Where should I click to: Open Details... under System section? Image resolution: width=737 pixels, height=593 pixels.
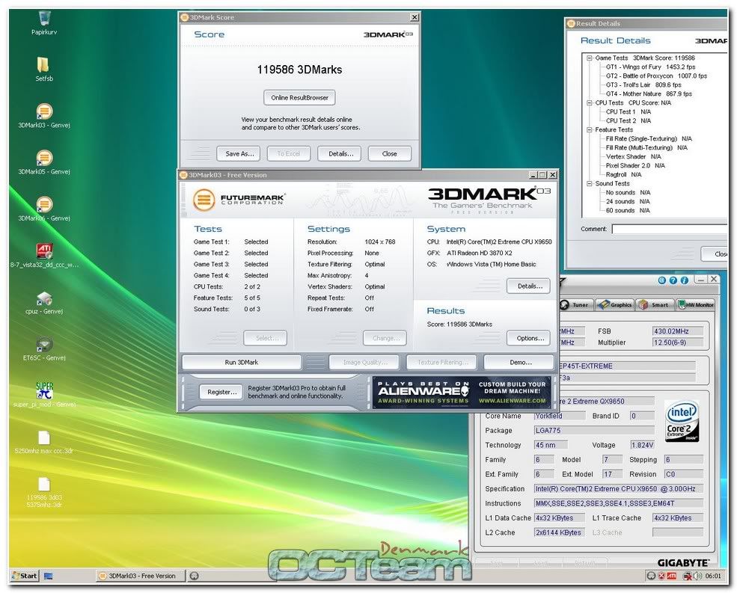point(529,286)
